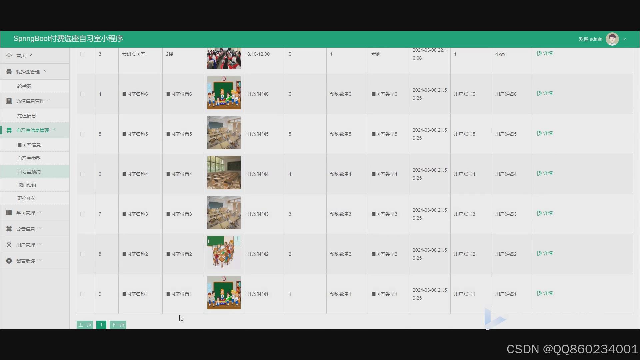The image size is (640, 360).
Task: Click the 考研实习室 lecture photo thumbnail
Action: [x=224, y=58]
